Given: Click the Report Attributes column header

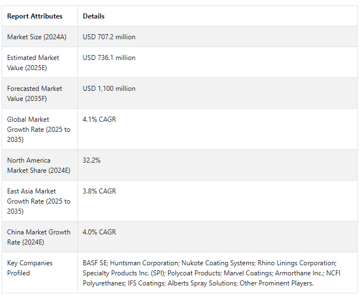Looking at the screenshot, I should click(x=35, y=16).
